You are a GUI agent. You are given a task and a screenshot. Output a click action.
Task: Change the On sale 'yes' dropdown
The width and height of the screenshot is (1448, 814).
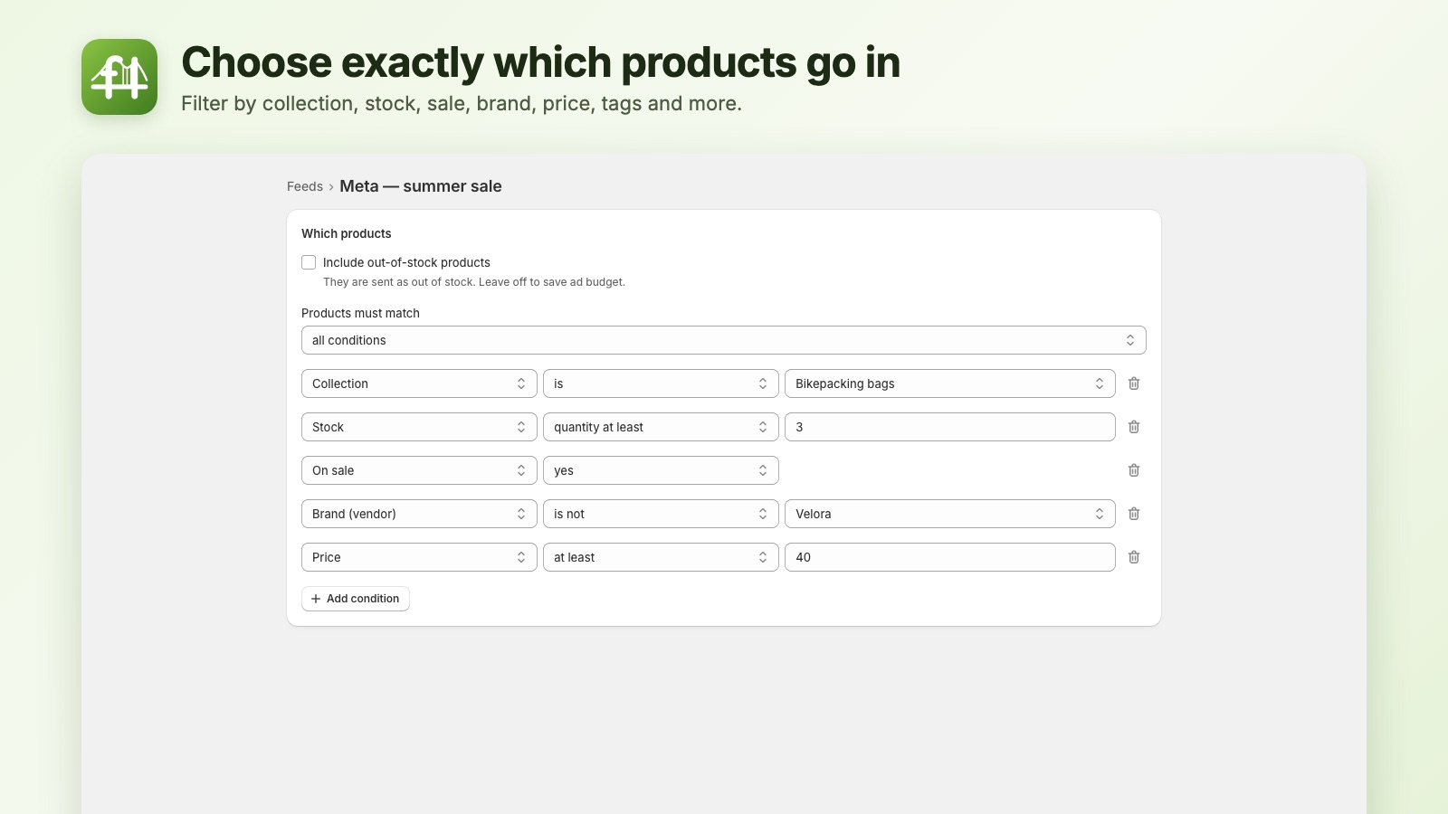[661, 470]
